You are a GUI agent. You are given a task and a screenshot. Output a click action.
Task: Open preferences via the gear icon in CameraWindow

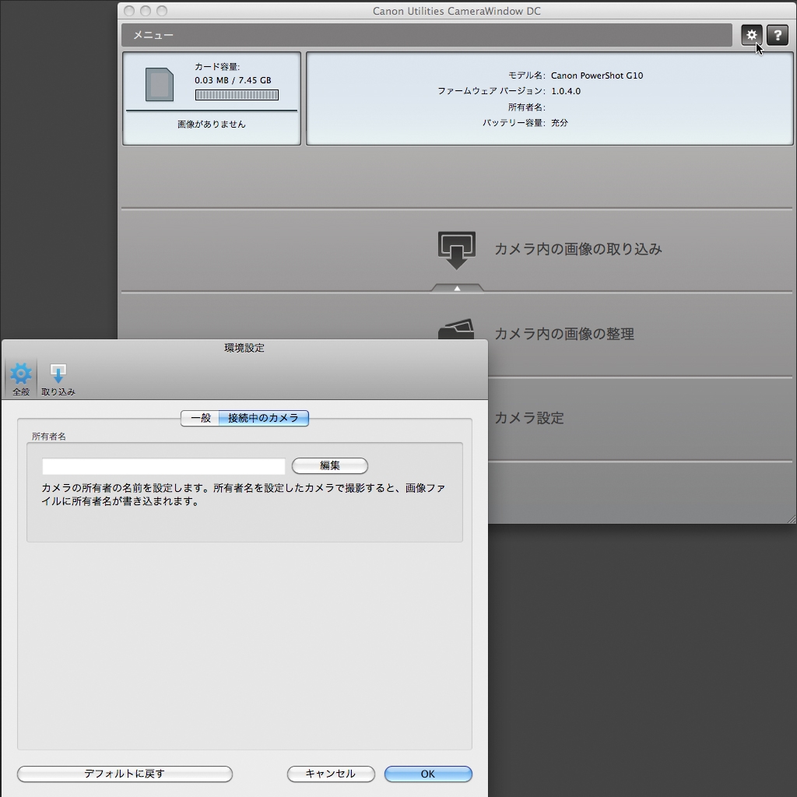click(x=751, y=35)
